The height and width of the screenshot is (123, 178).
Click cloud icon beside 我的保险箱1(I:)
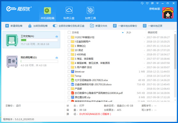[x=56, y=57]
